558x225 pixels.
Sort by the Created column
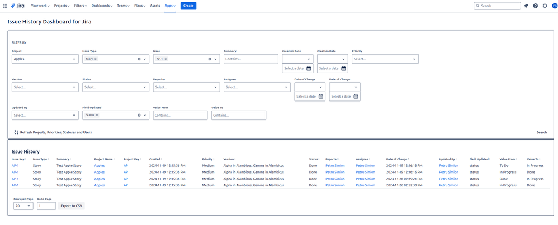click(155, 159)
